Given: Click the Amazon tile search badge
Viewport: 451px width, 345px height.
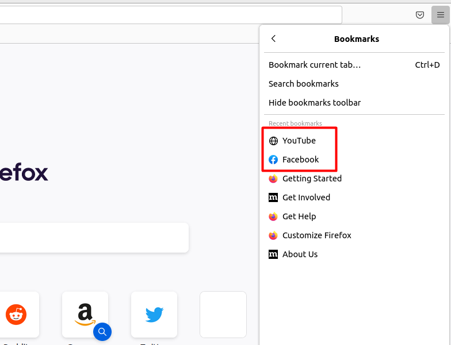Looking at the screenshot, I should coord(102,332).
